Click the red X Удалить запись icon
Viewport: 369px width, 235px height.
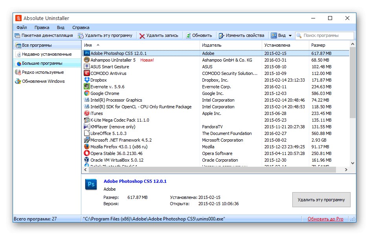142,35
